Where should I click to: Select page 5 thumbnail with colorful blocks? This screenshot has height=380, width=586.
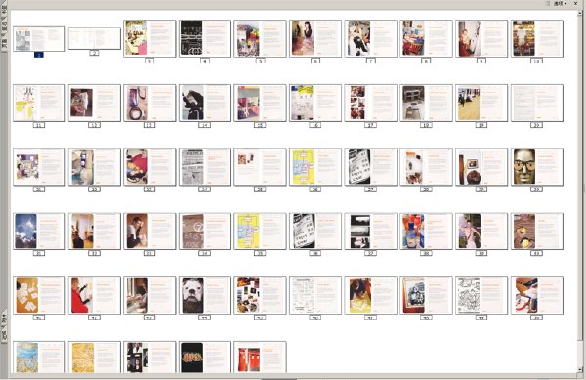click(x=260, y=38)
